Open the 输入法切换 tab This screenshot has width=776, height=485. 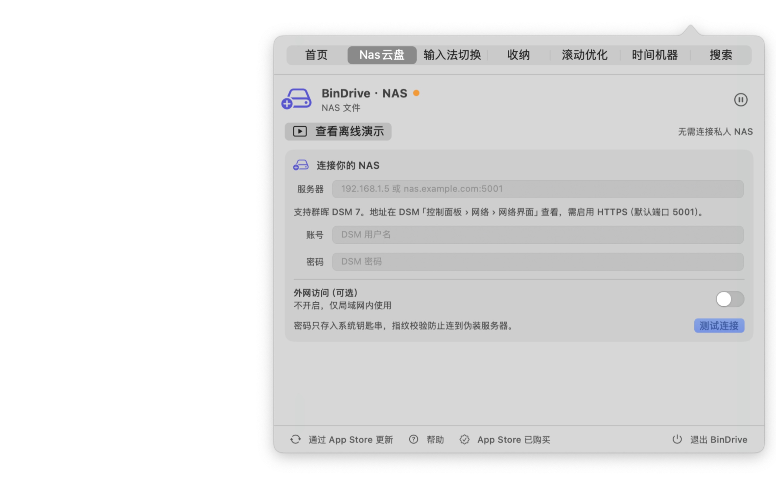(452, 55)
